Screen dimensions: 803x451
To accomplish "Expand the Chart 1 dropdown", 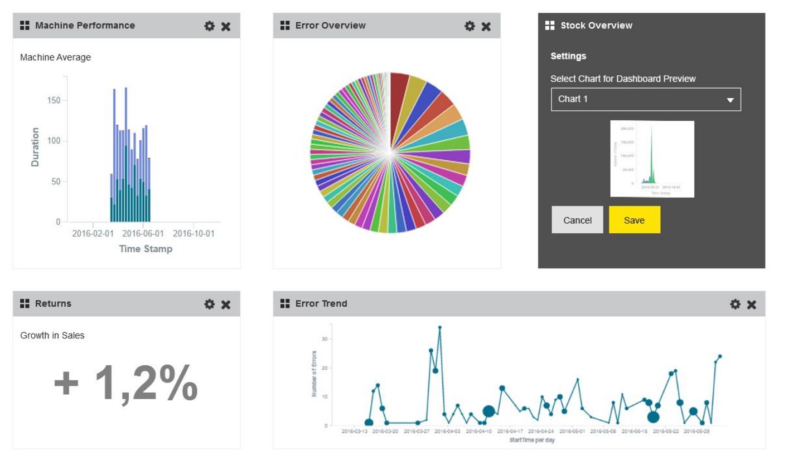I will pyautogui.click(x=646, y=100).
